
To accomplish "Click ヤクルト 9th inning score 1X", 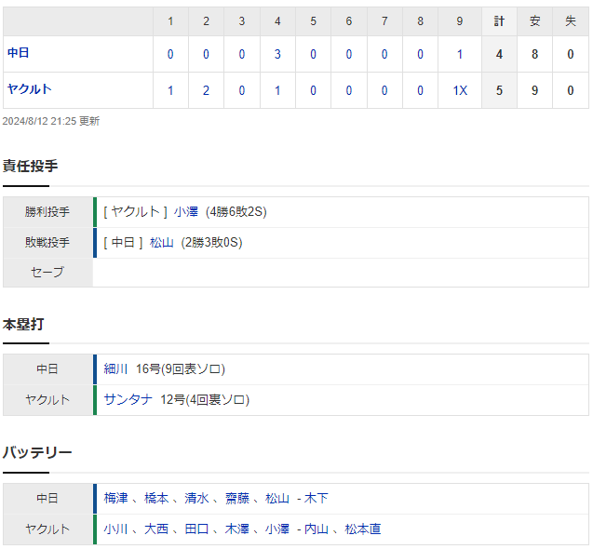I will 460,91.
